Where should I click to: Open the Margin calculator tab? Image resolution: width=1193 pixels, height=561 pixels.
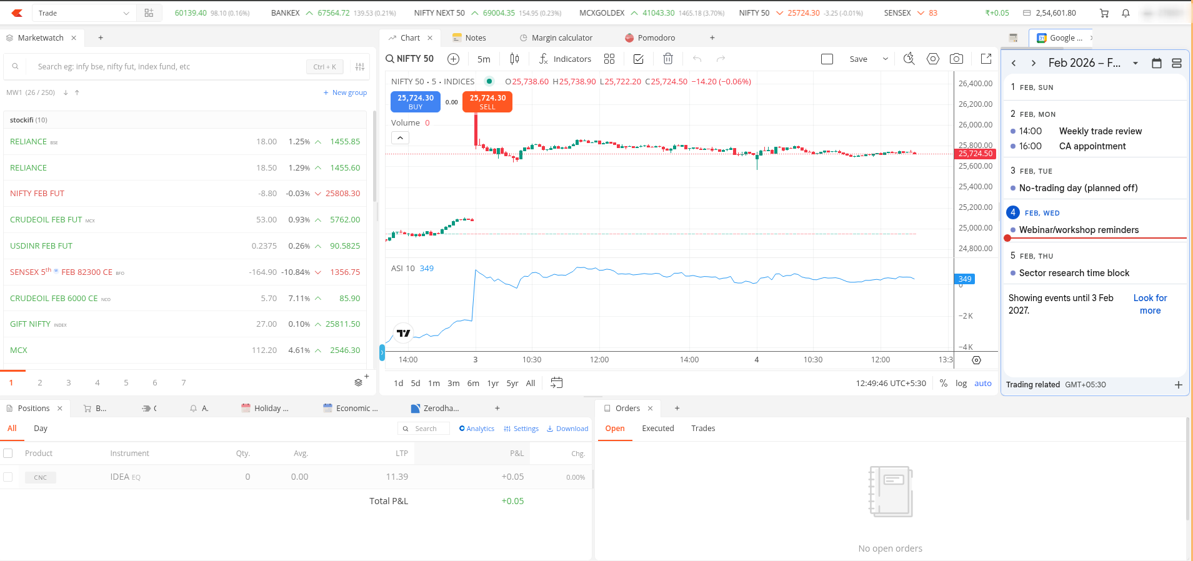click(x=561, y=38)
